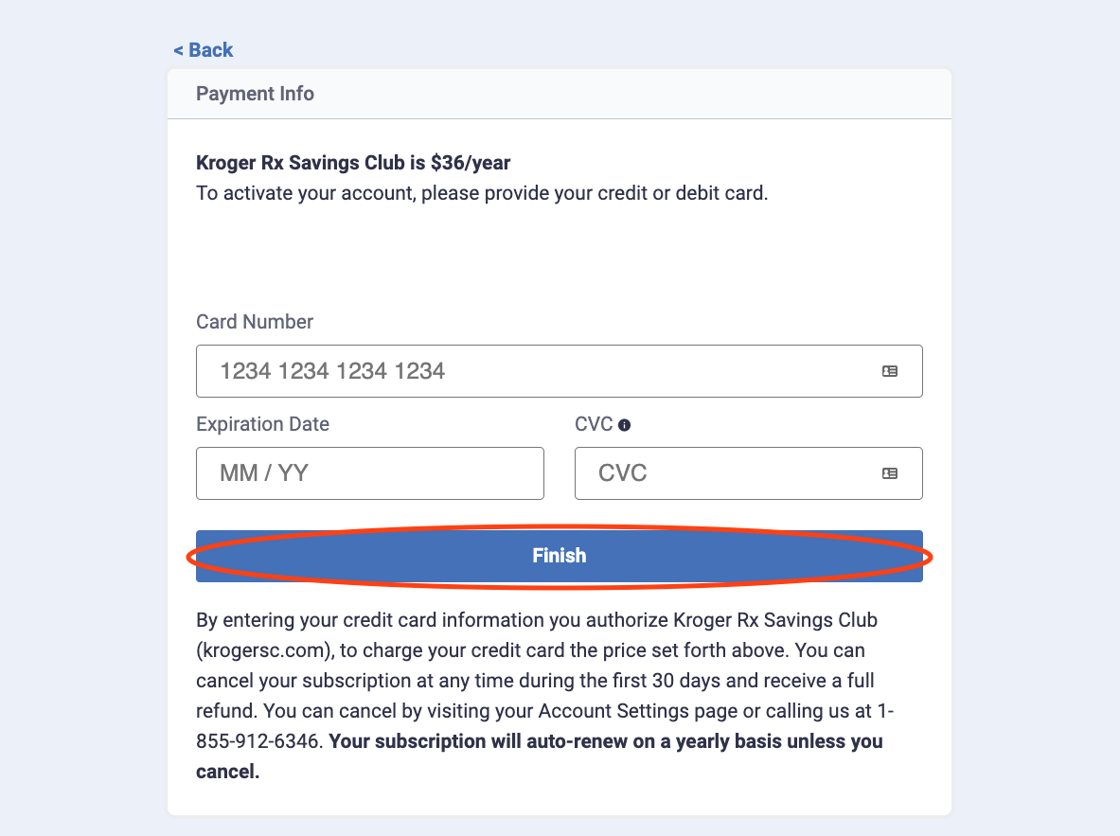Viewport: 1120px width, 836px height.
Task: Focus the Expiration Date MM / YY field
Action: pyautogui.click(x=369, y=473)
